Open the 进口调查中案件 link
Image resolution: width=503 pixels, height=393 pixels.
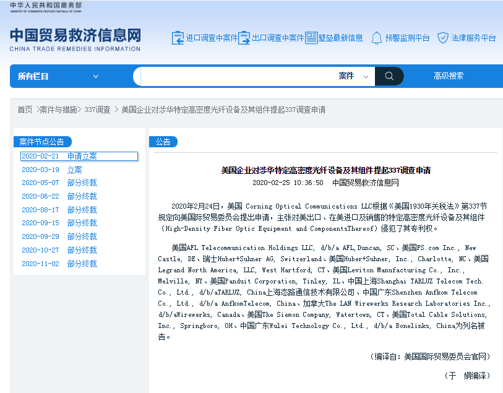pyautogui.click(x=212, y=38)
